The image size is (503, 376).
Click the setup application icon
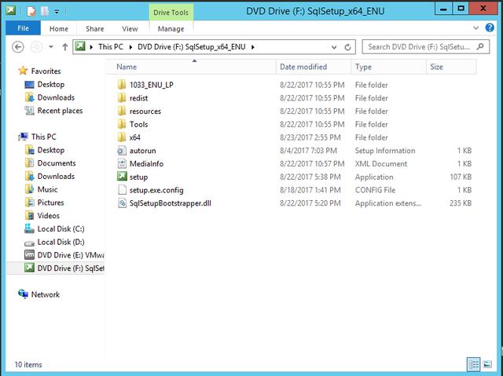click(x=122, y=177)
